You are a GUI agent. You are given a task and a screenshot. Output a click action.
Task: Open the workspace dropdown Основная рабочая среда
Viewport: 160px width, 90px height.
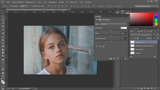click(x=146, y=6)
